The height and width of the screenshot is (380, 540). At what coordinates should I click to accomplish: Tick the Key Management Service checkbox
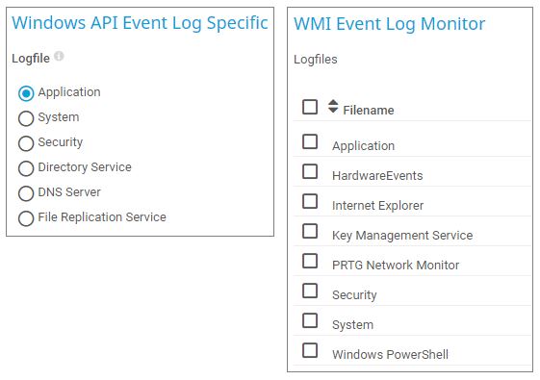pos(310,231)
